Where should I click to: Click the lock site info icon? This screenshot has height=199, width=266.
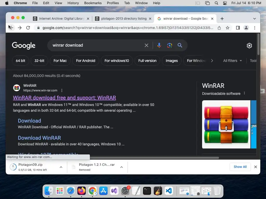[38, 28]
